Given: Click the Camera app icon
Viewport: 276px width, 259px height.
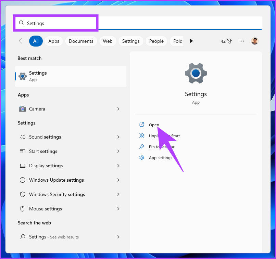Looking at the screenshot, I should pos(23,109).
